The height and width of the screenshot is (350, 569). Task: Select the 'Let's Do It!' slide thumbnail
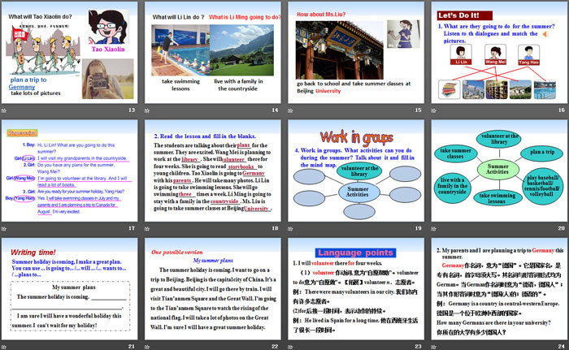pyautogui.click(x=499, y=53)
